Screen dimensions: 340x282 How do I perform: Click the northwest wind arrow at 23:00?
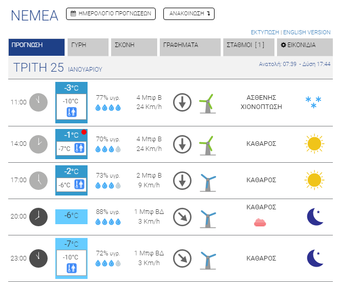[182, 257]
